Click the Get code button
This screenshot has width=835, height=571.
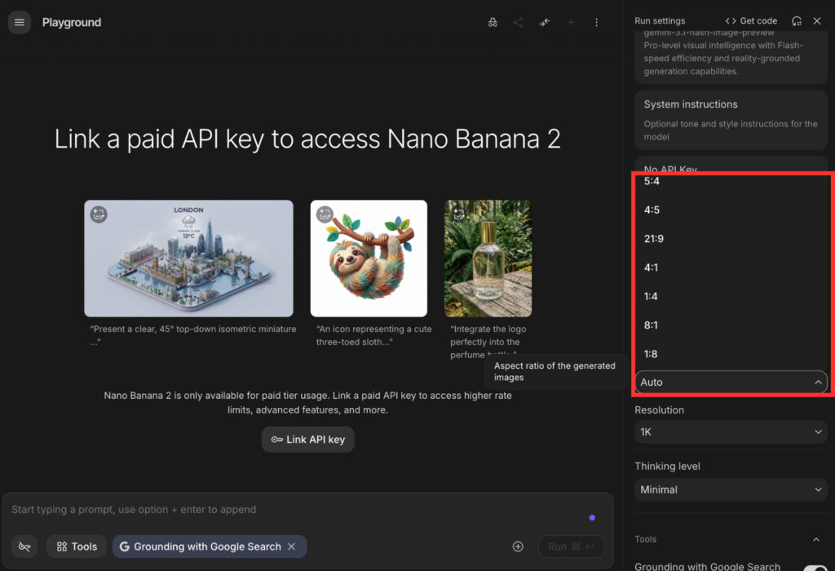coord(751,20)
